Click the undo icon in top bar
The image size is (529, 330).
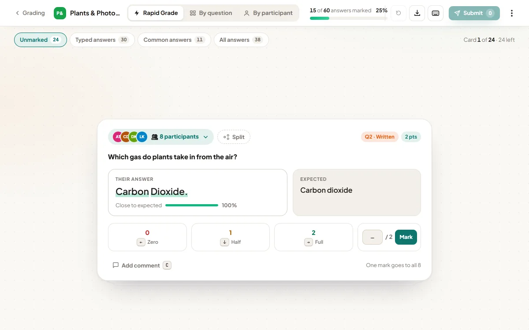pyautogui.click(x=399, y=13)
